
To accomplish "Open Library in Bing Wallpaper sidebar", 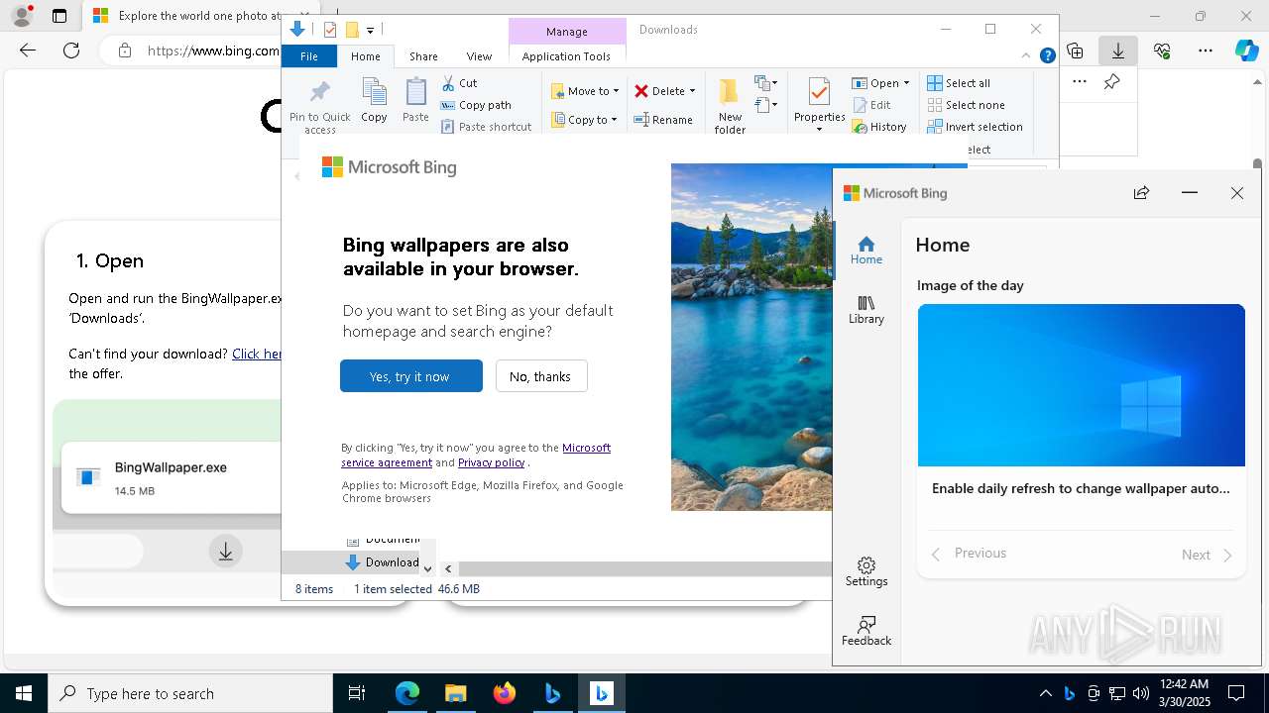I will click(865, 310).
